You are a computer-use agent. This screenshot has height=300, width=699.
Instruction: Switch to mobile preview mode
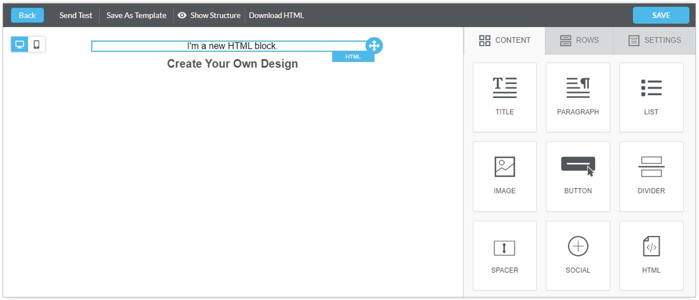[37, 44]
